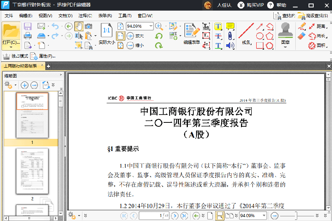Select the Distance (距离) measuring tool
The image size is (332, 221).
[x=318, y=26]
